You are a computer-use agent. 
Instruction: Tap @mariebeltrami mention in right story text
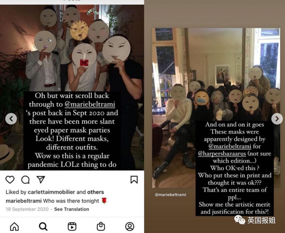(230, 146)
